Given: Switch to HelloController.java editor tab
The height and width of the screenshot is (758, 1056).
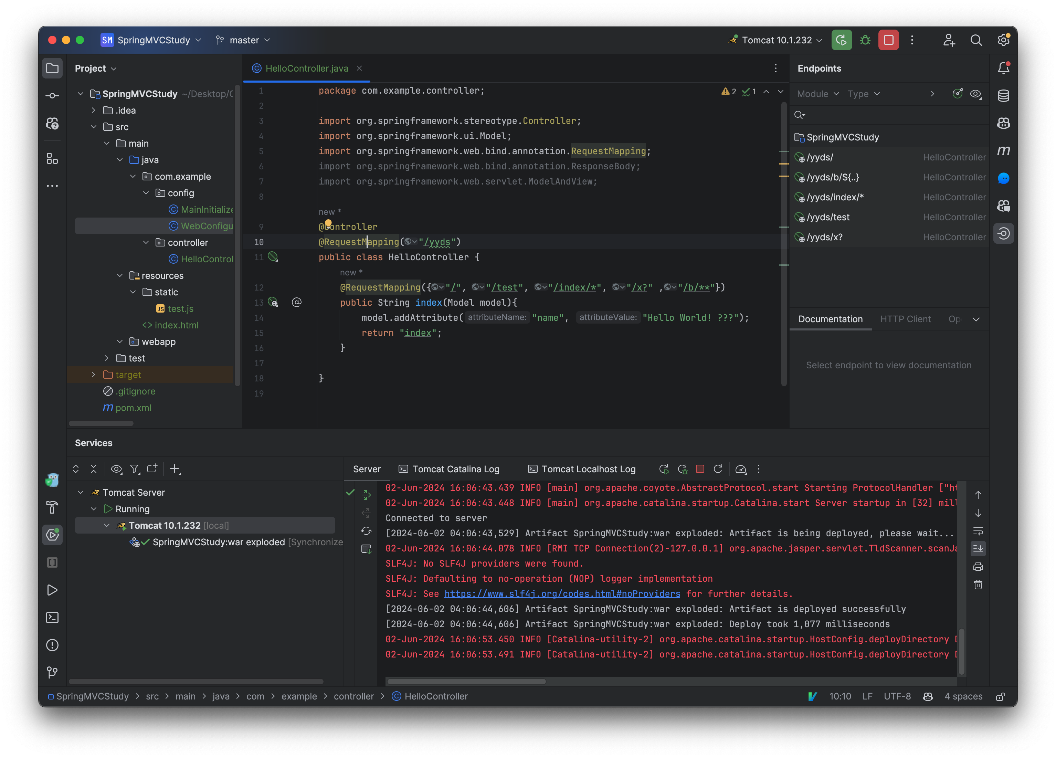Looking at the screenshot, I should 306,69.
